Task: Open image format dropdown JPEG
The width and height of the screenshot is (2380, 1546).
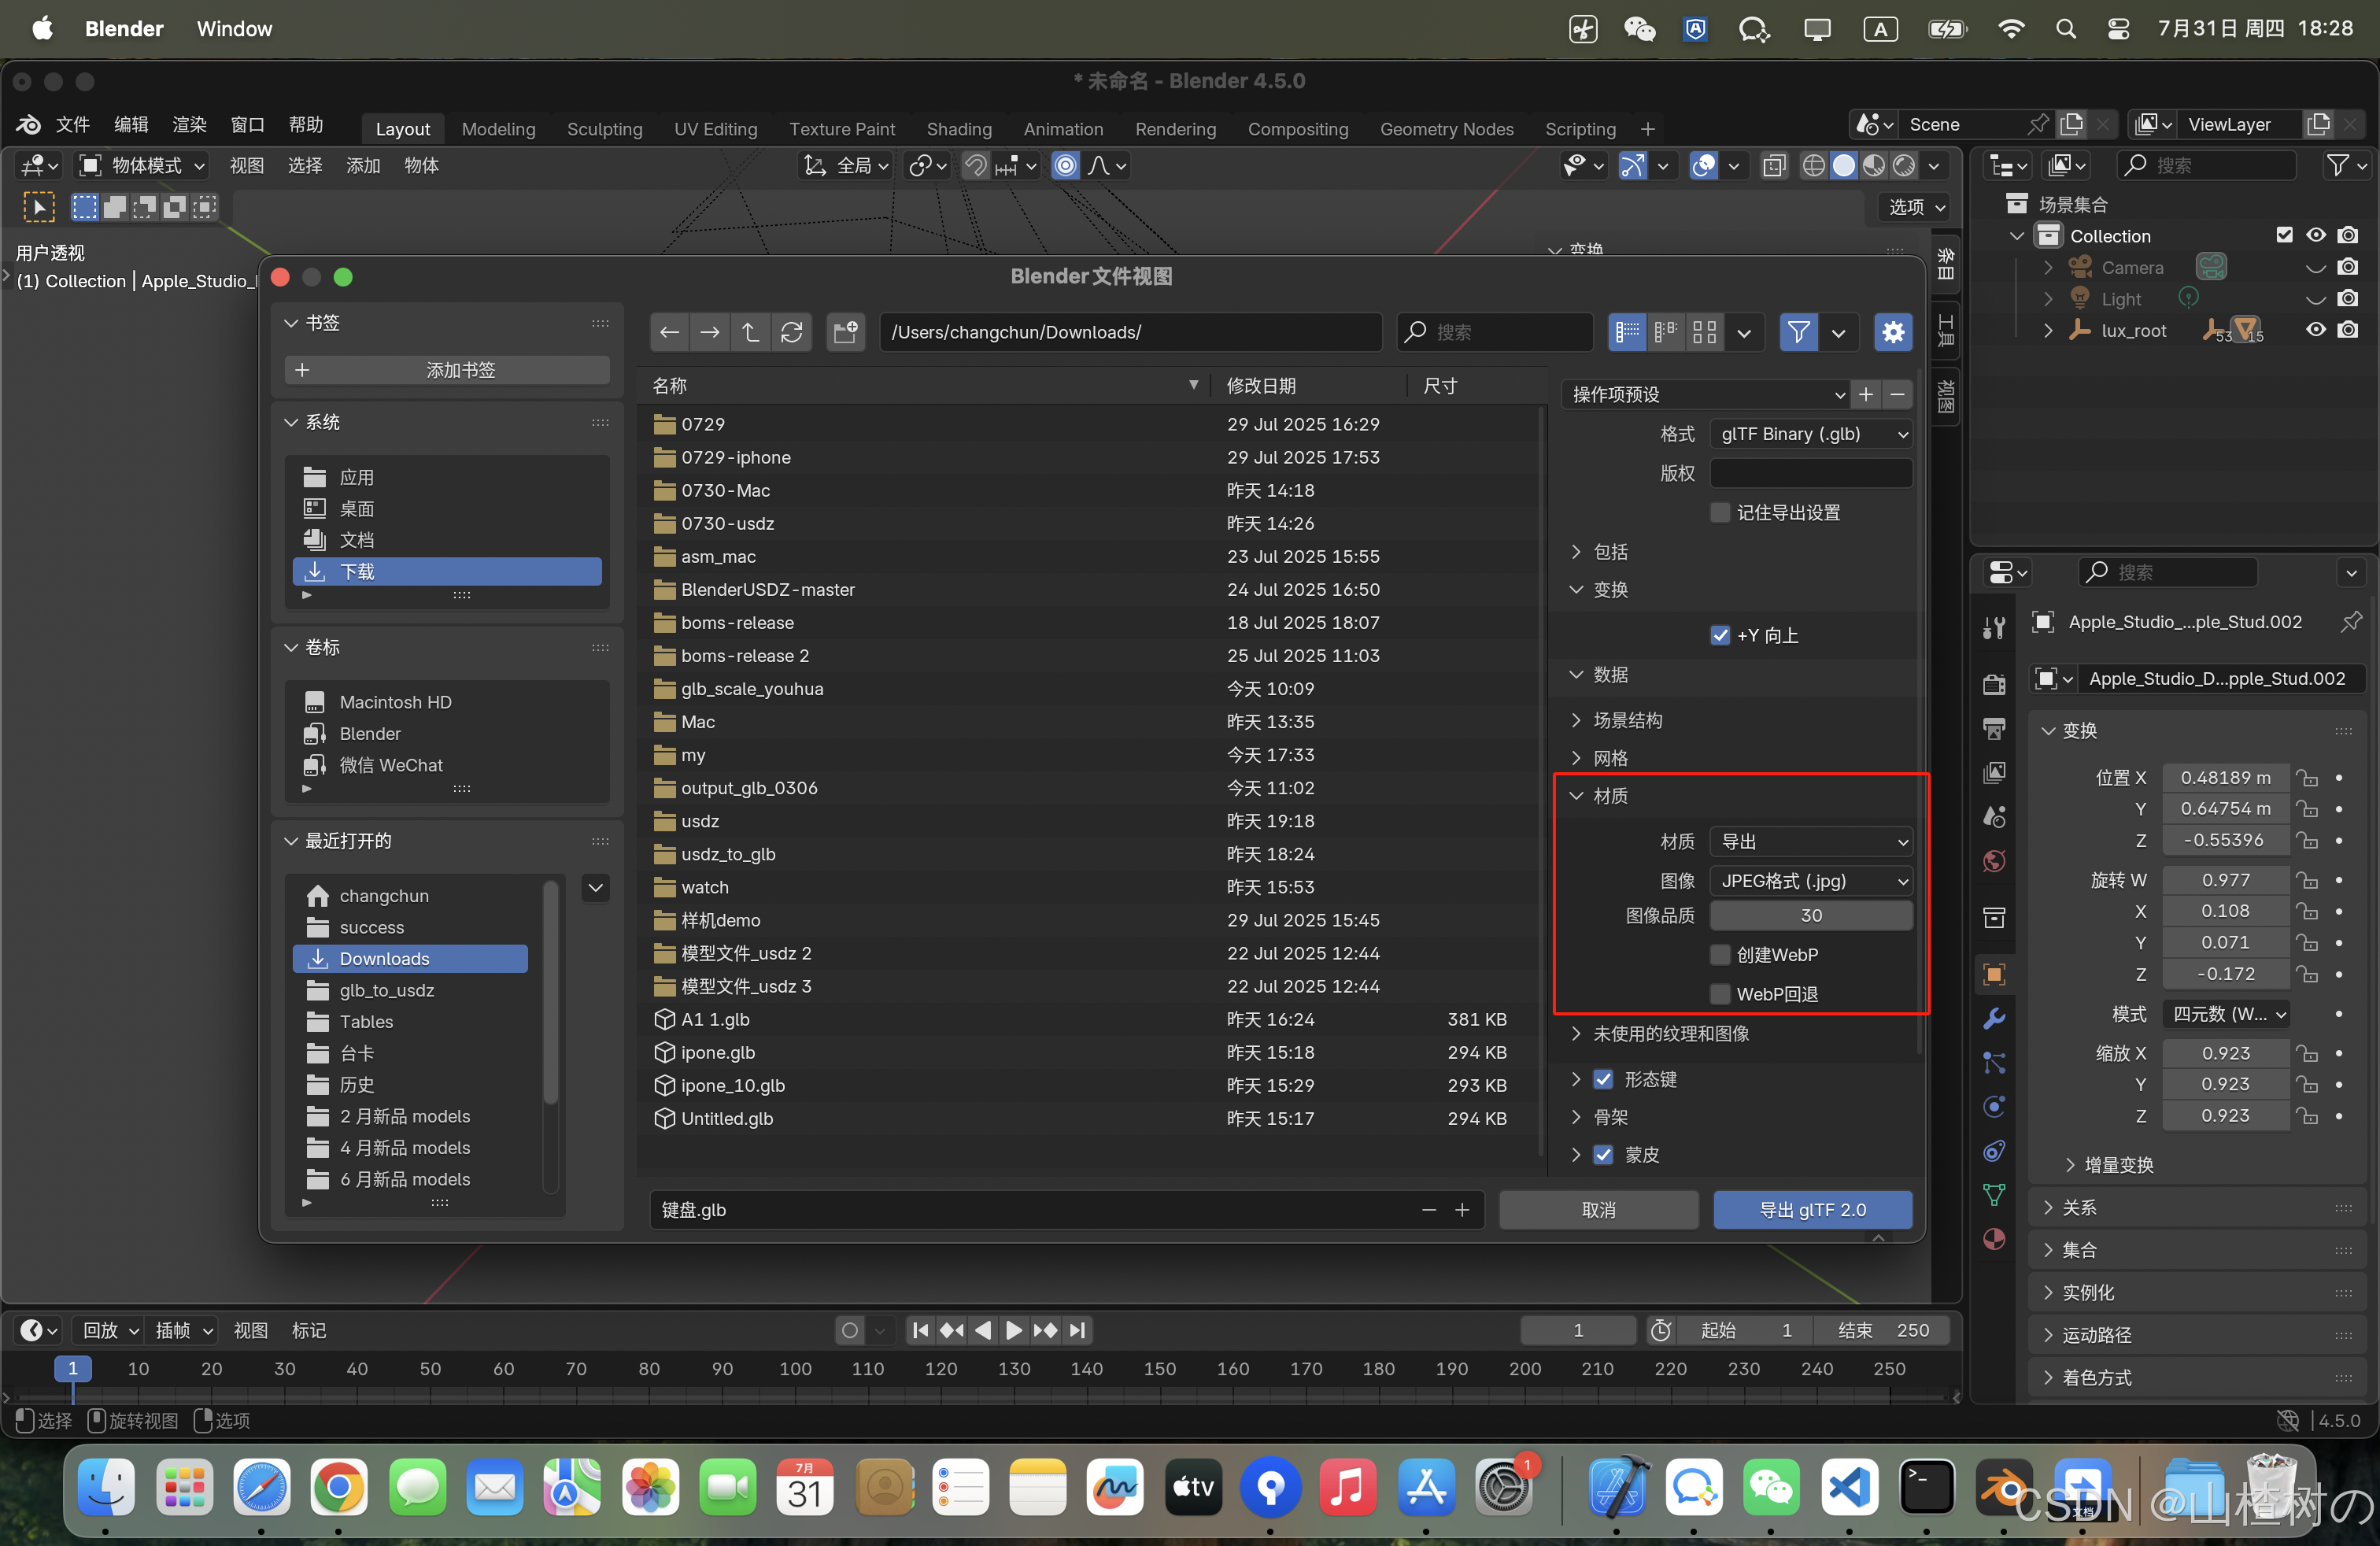Action: 1811,881
